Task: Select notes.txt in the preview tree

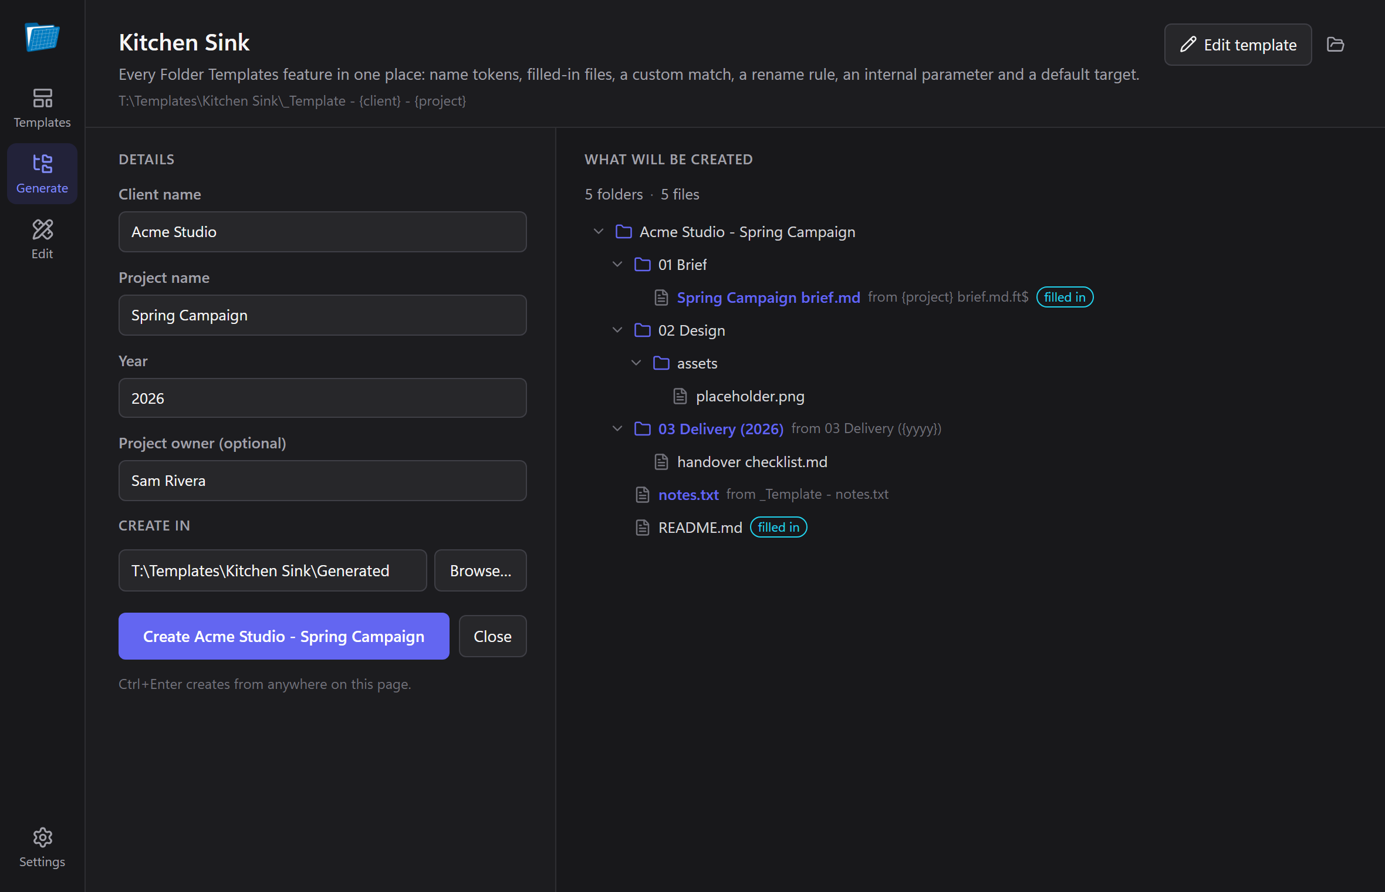Action: coord(688,495)
